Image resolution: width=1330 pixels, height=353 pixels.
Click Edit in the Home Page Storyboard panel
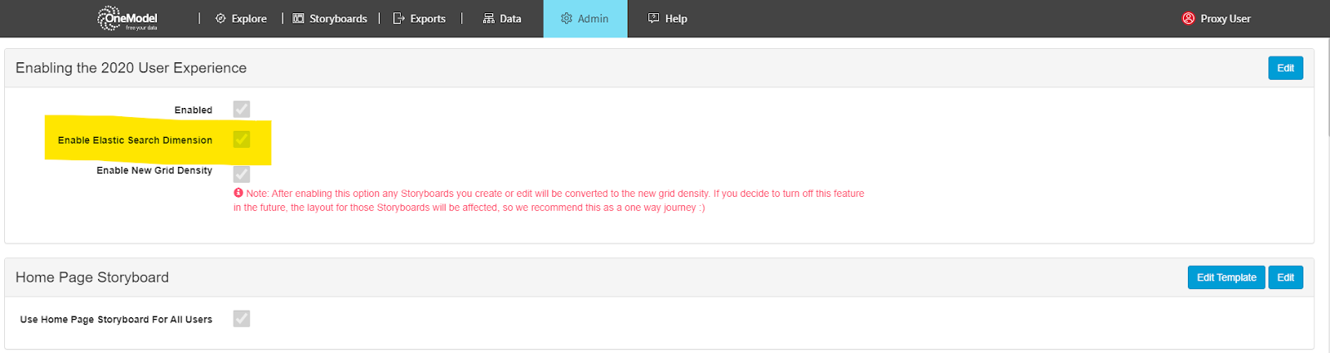pyautogui.click(x=1285, y=277)
